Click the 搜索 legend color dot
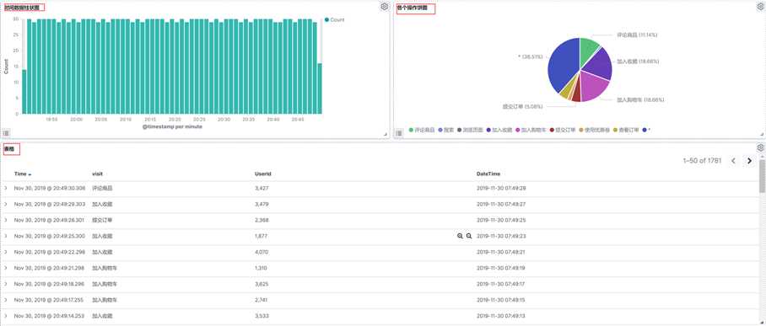Image resolution: width=766 pixels, height=326 pixels. pyautogui.click(x=440, y=131)
